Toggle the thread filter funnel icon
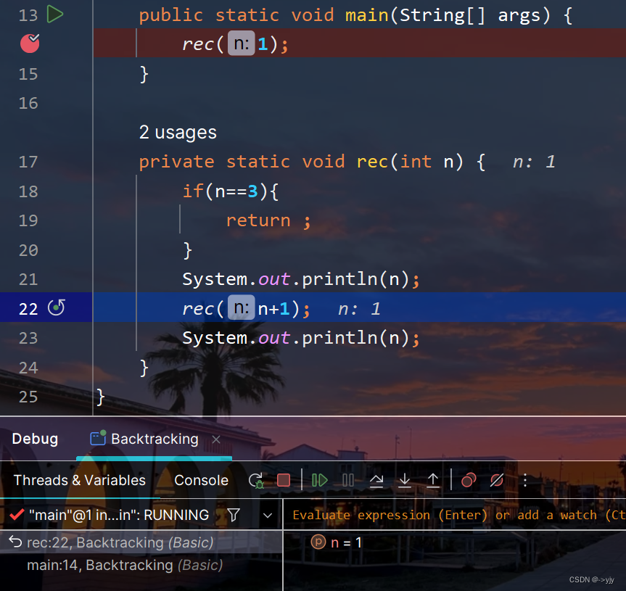Screen dimensions: 626x591 pos(234,514)
